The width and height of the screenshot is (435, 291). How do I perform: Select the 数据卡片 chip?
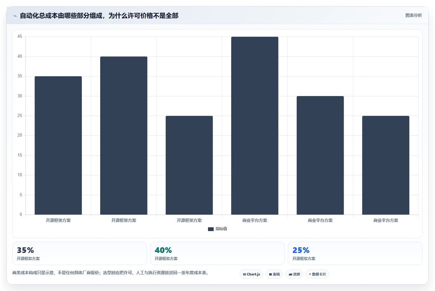[317, 274]
